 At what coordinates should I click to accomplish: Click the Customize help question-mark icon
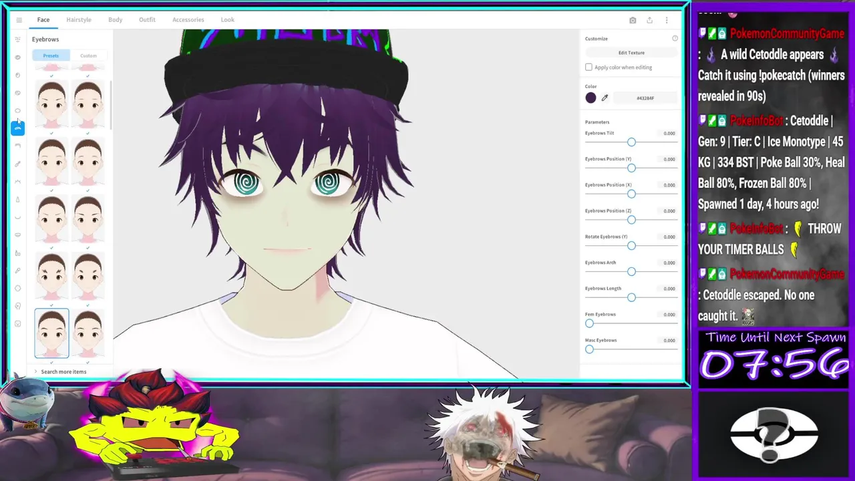675,38
